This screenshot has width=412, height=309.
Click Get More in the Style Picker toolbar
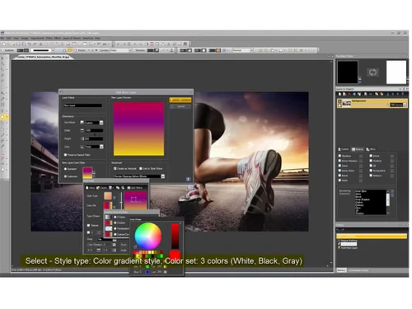(134, 188)
